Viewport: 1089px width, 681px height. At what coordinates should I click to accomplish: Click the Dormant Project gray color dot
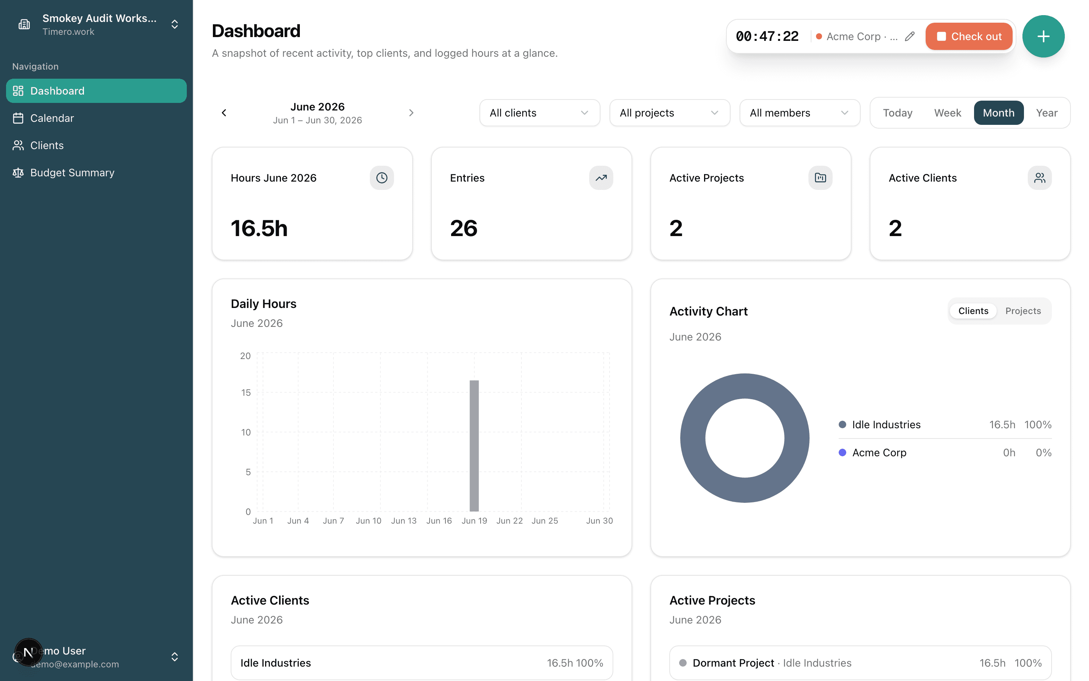(683, 663)
